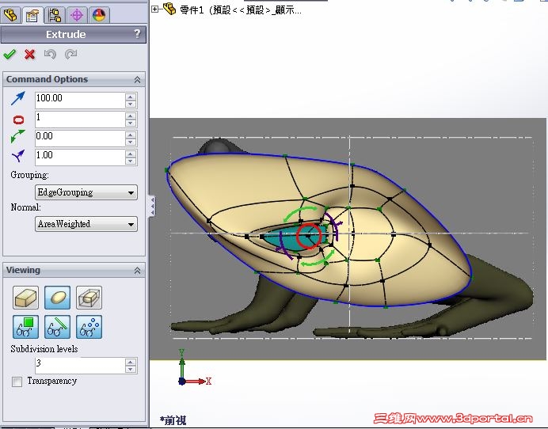Decrease the segments count value

click(x=131, y=123)
